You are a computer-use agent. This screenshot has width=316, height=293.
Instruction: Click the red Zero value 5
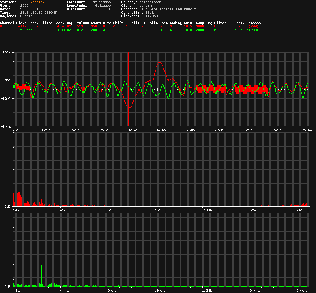coord(161,26)
